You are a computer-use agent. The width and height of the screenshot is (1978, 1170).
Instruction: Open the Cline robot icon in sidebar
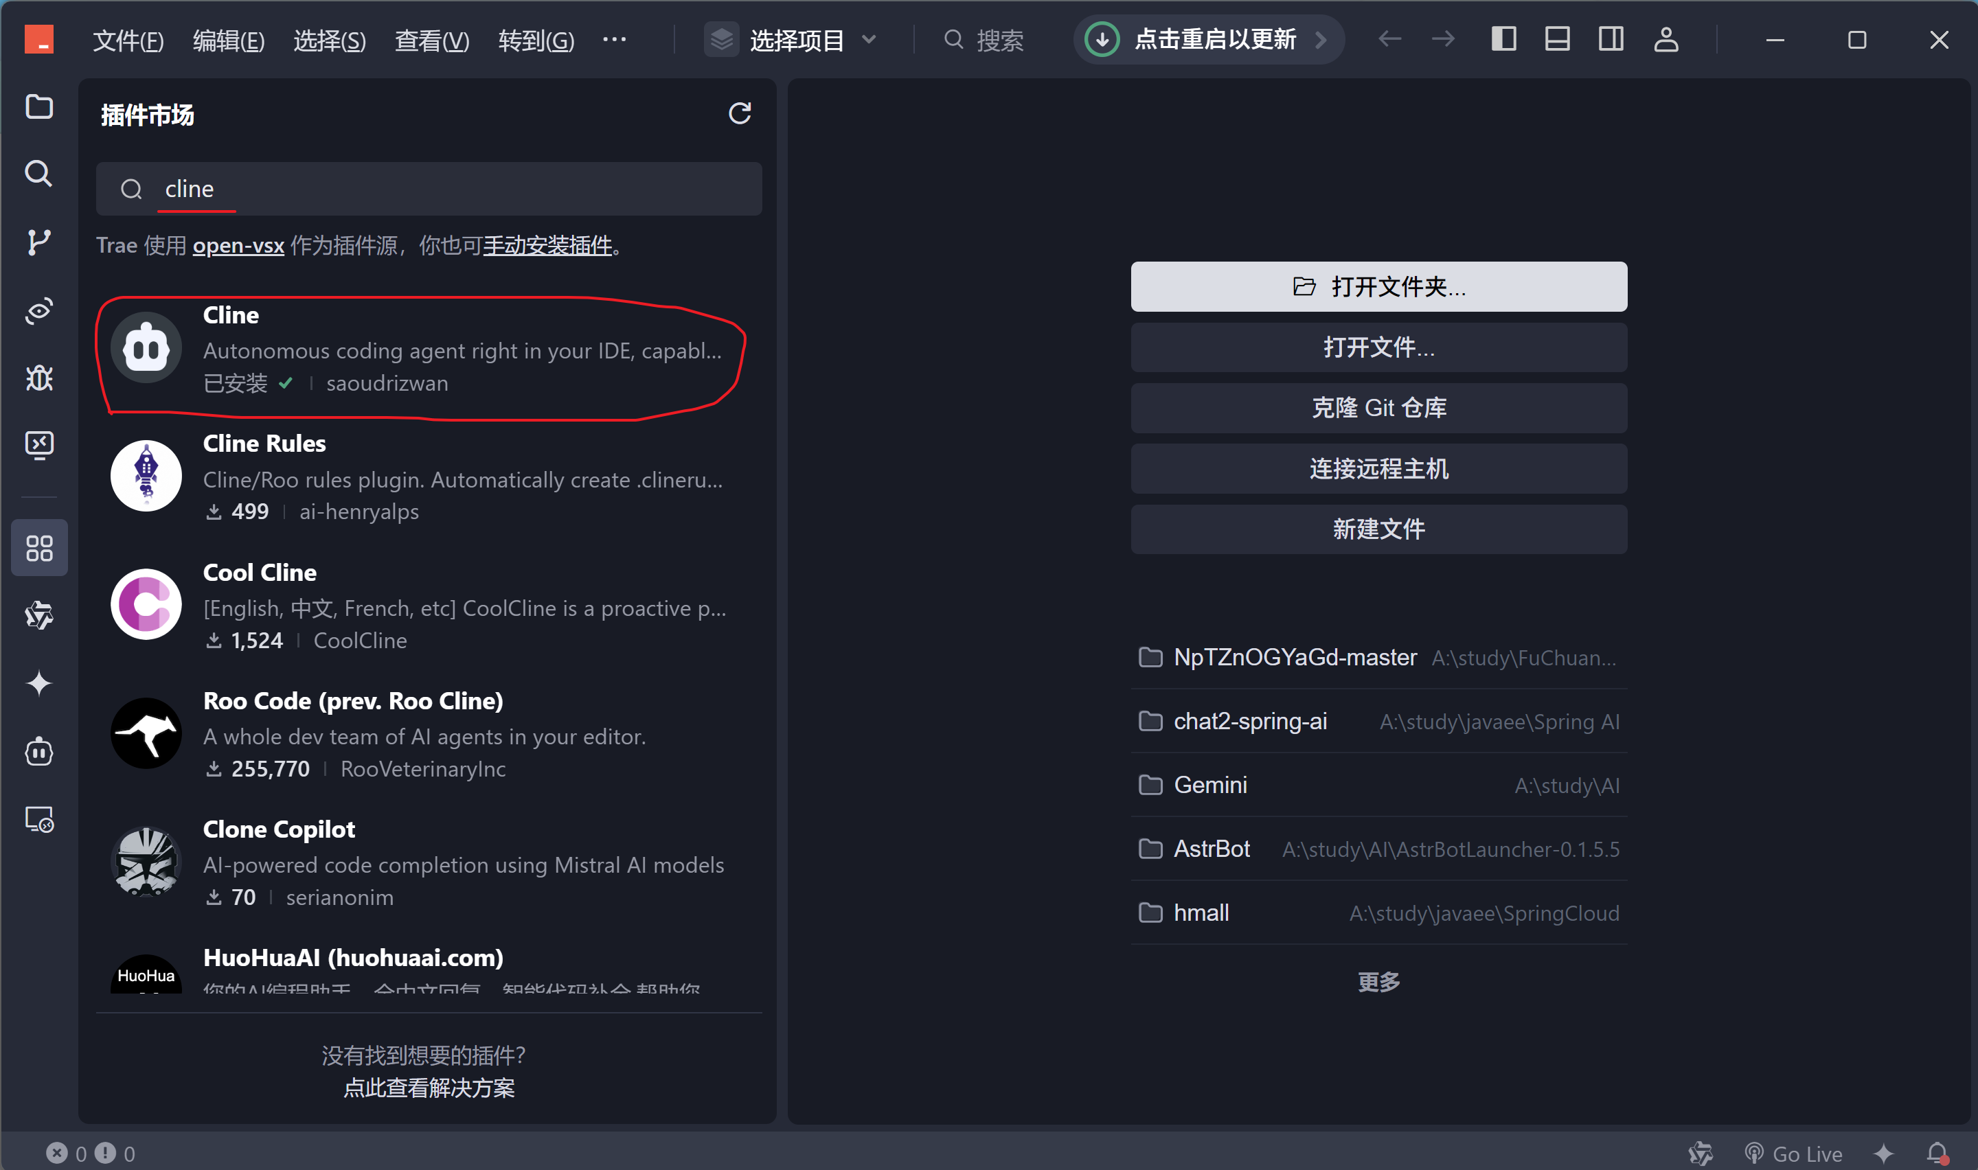click(x=38, y=751)
